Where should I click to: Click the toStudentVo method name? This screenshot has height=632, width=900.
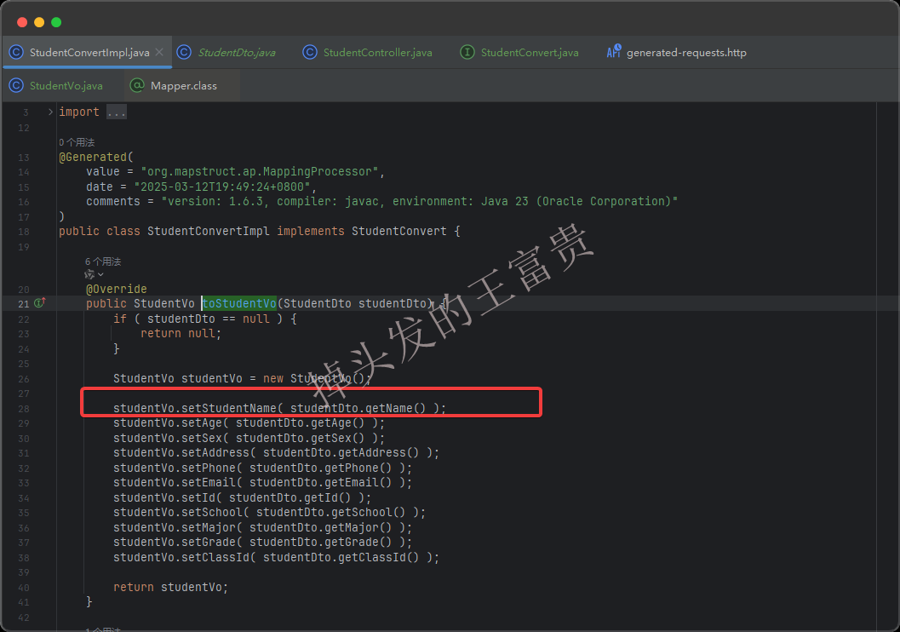[x=239, y=303]
